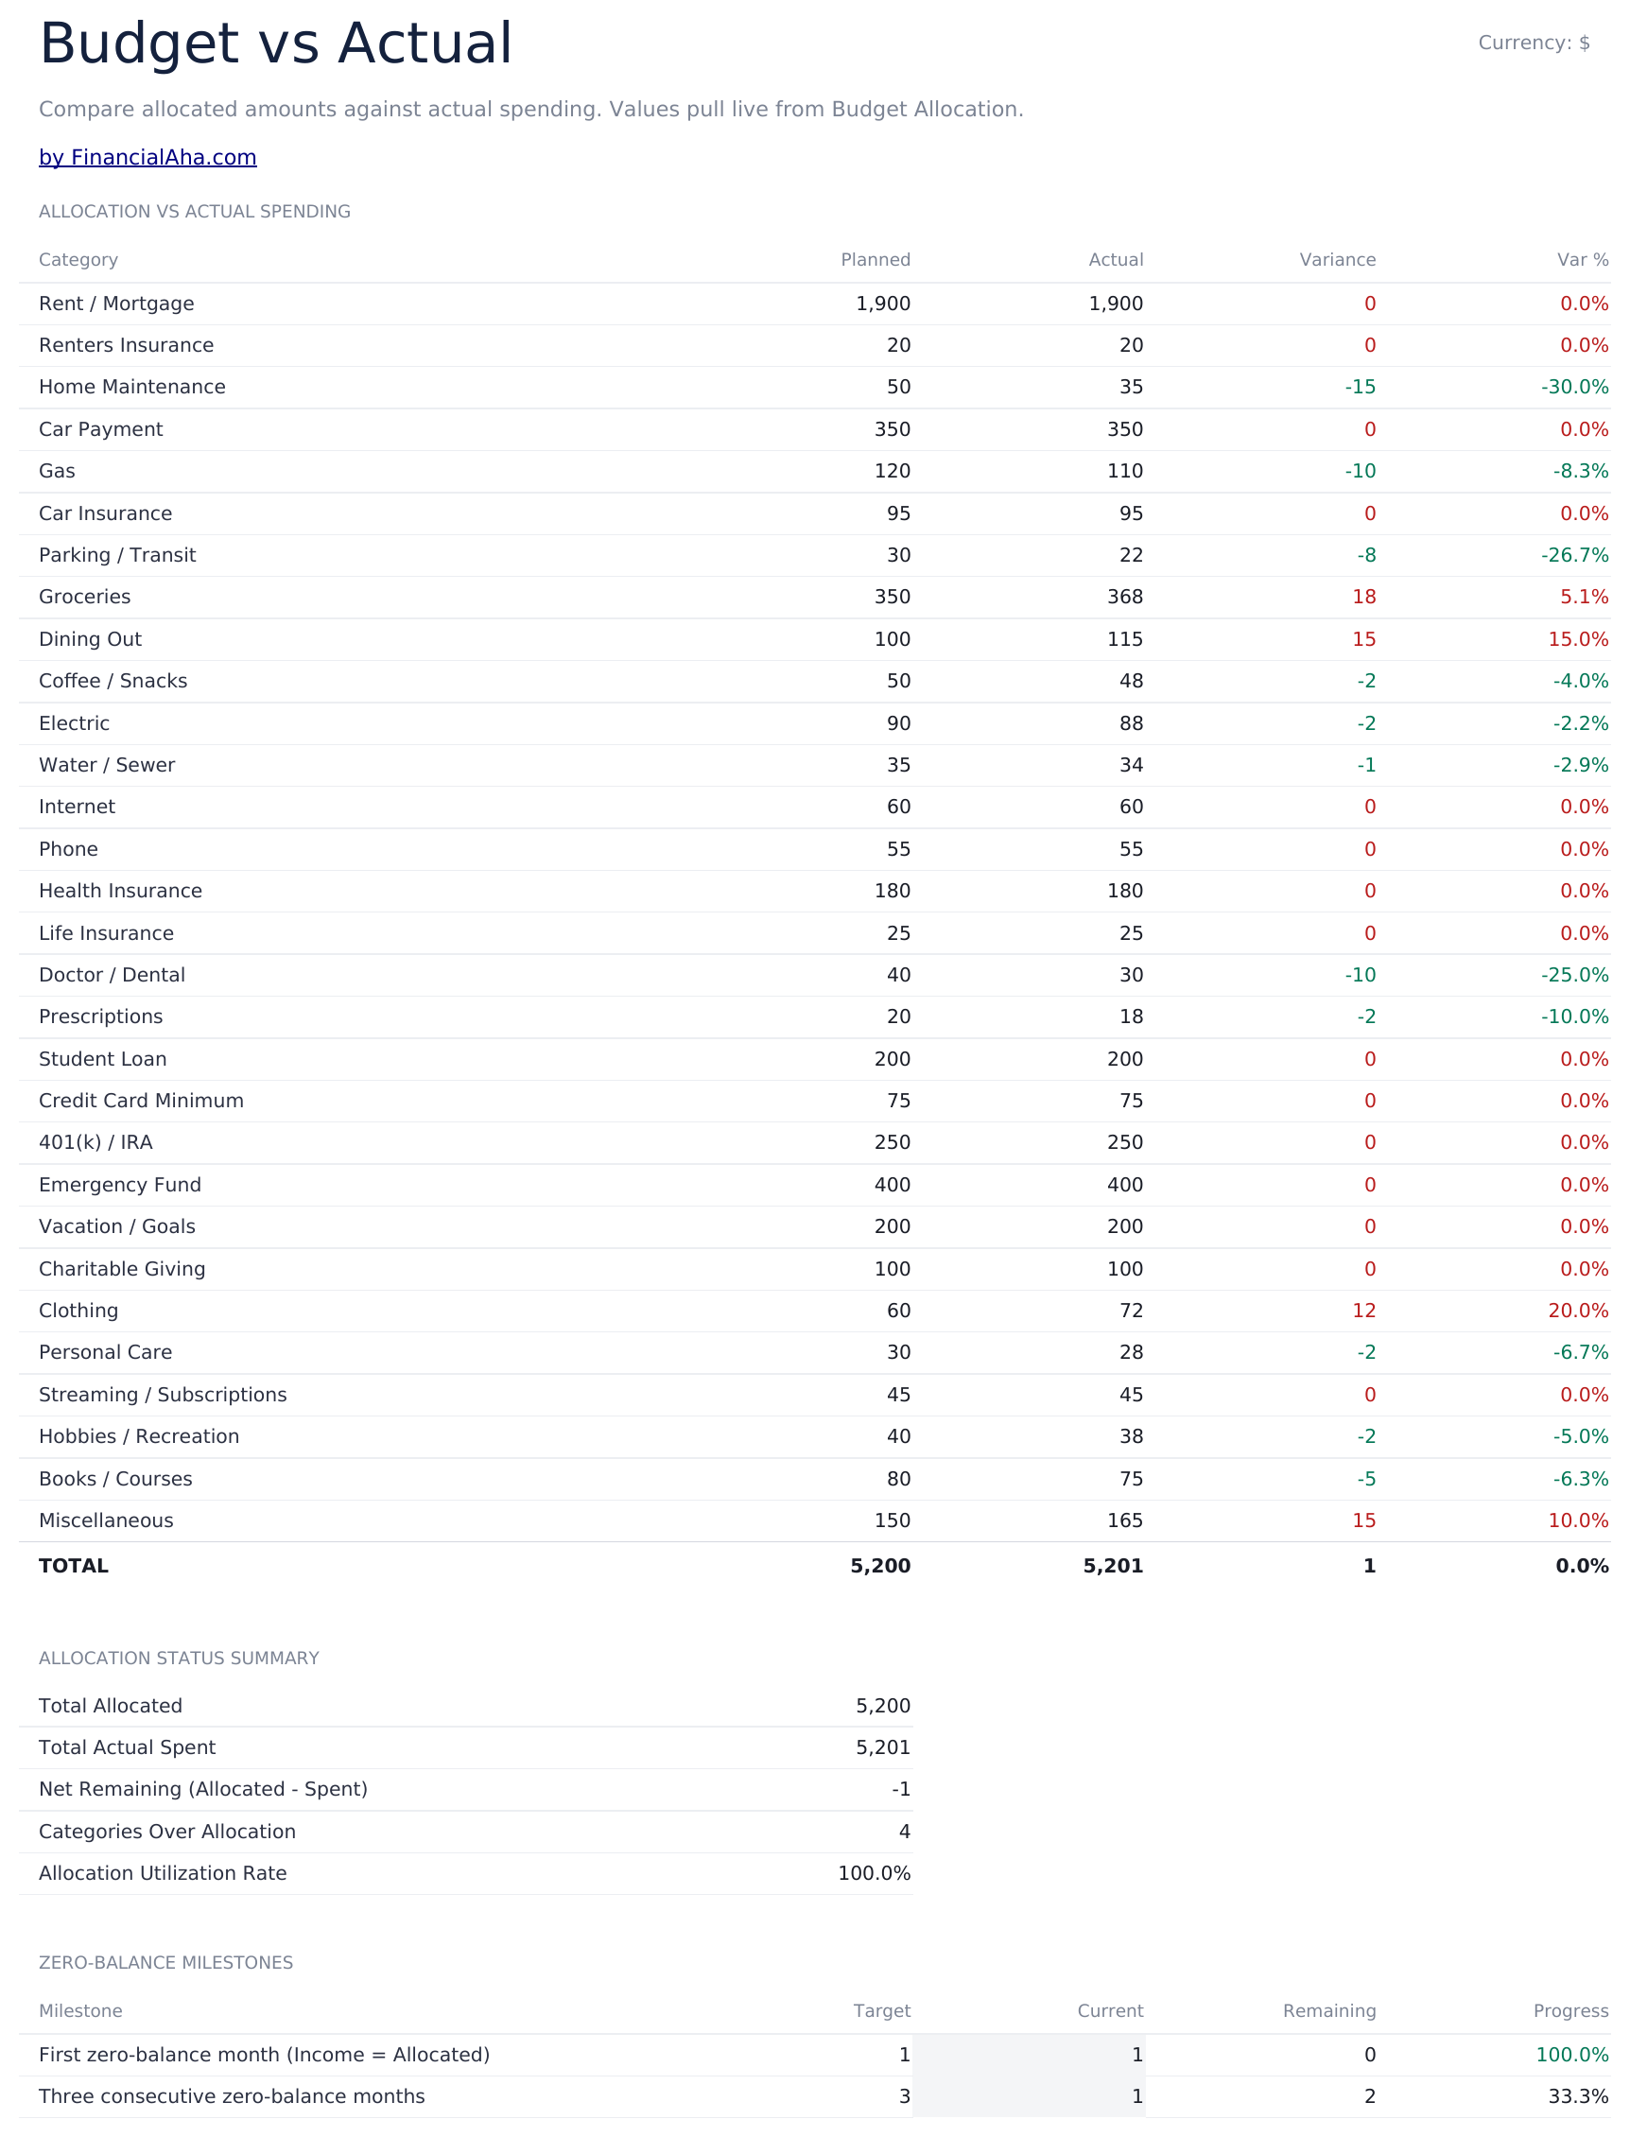
Task: Click the Rent / Mortgage category cell
Action: click(116, 304)
